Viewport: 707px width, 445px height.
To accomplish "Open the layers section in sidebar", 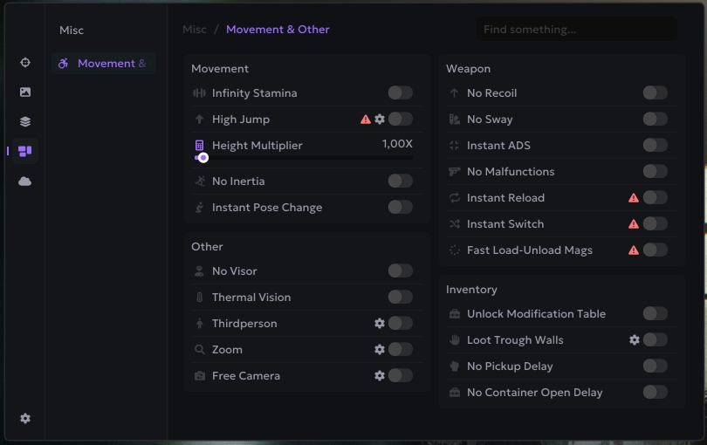I will click(25, 121).
